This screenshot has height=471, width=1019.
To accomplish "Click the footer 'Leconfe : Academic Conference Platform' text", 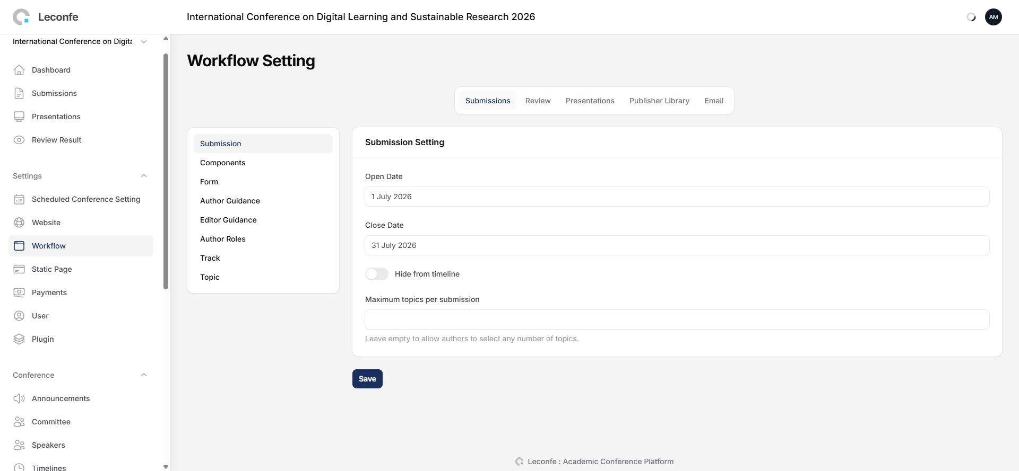I will point(601,461).
